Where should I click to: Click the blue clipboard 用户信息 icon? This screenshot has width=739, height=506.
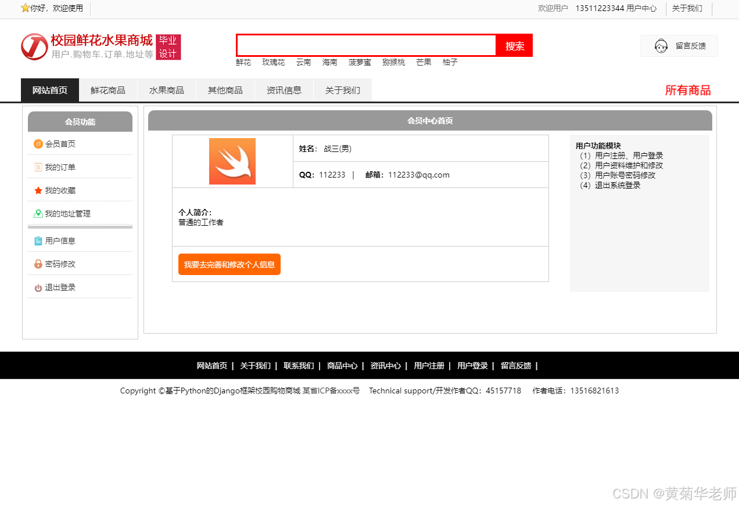click(38, 241)
